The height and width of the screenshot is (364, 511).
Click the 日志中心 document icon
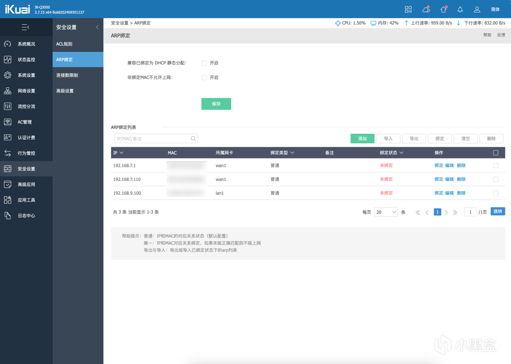click(x=8, y=216)
